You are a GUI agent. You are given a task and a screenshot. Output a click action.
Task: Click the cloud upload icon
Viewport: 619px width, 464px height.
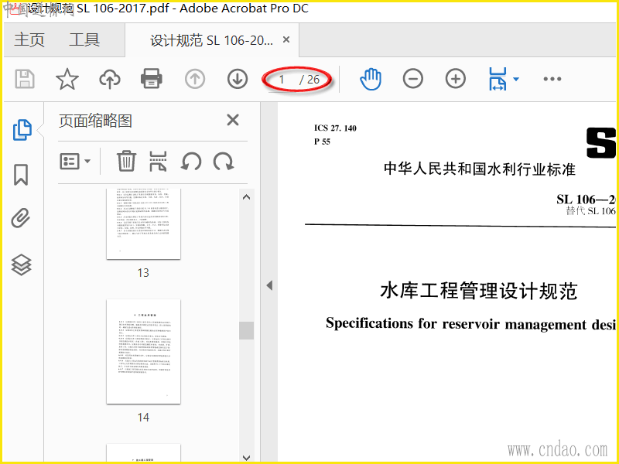pos(110,79)
